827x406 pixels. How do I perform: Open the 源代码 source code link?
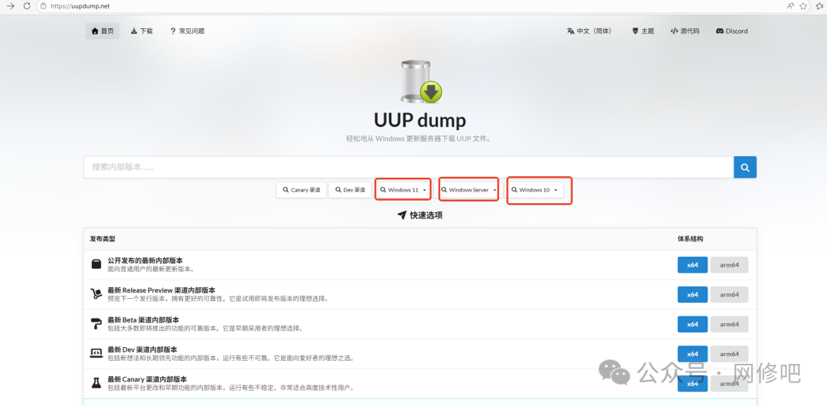point(685,31)
